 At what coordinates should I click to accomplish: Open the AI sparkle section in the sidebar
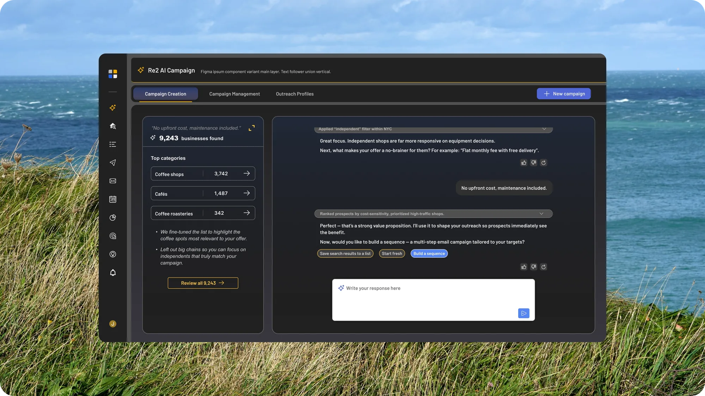click(113, 108)
